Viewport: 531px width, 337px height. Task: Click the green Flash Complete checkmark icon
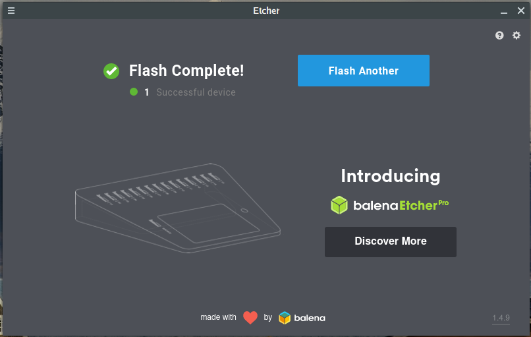click(111, 71)
